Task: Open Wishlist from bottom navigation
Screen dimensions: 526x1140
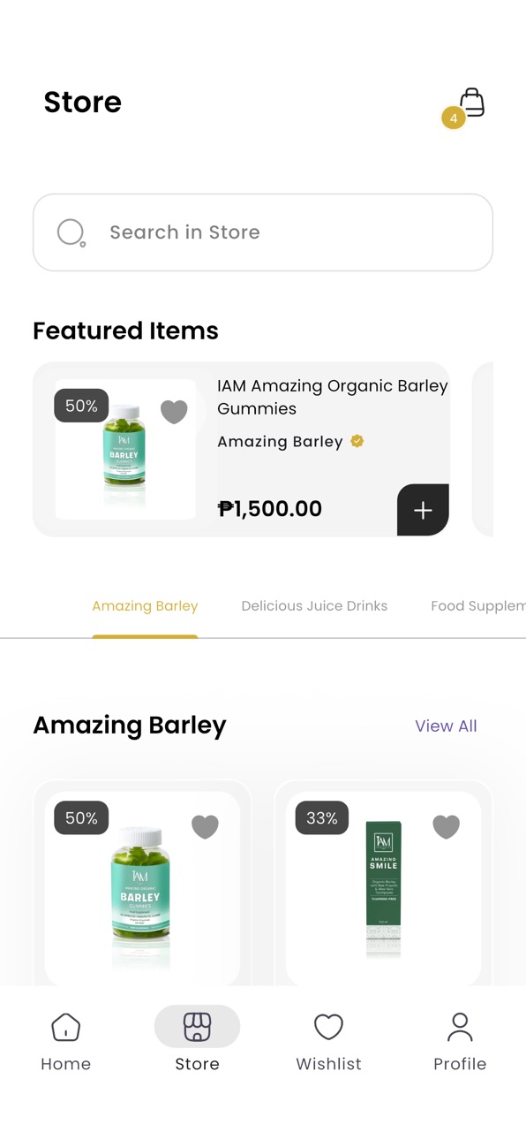Action: (x=328, y=1042)
